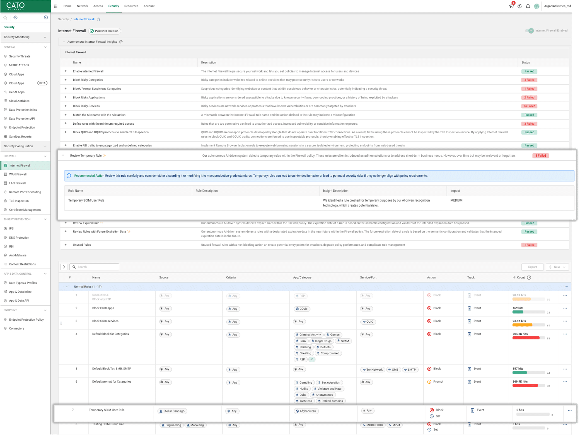The image size is (580, 435).
Task: Expand the rules side panel chevron
Action: tap(64, 267)
